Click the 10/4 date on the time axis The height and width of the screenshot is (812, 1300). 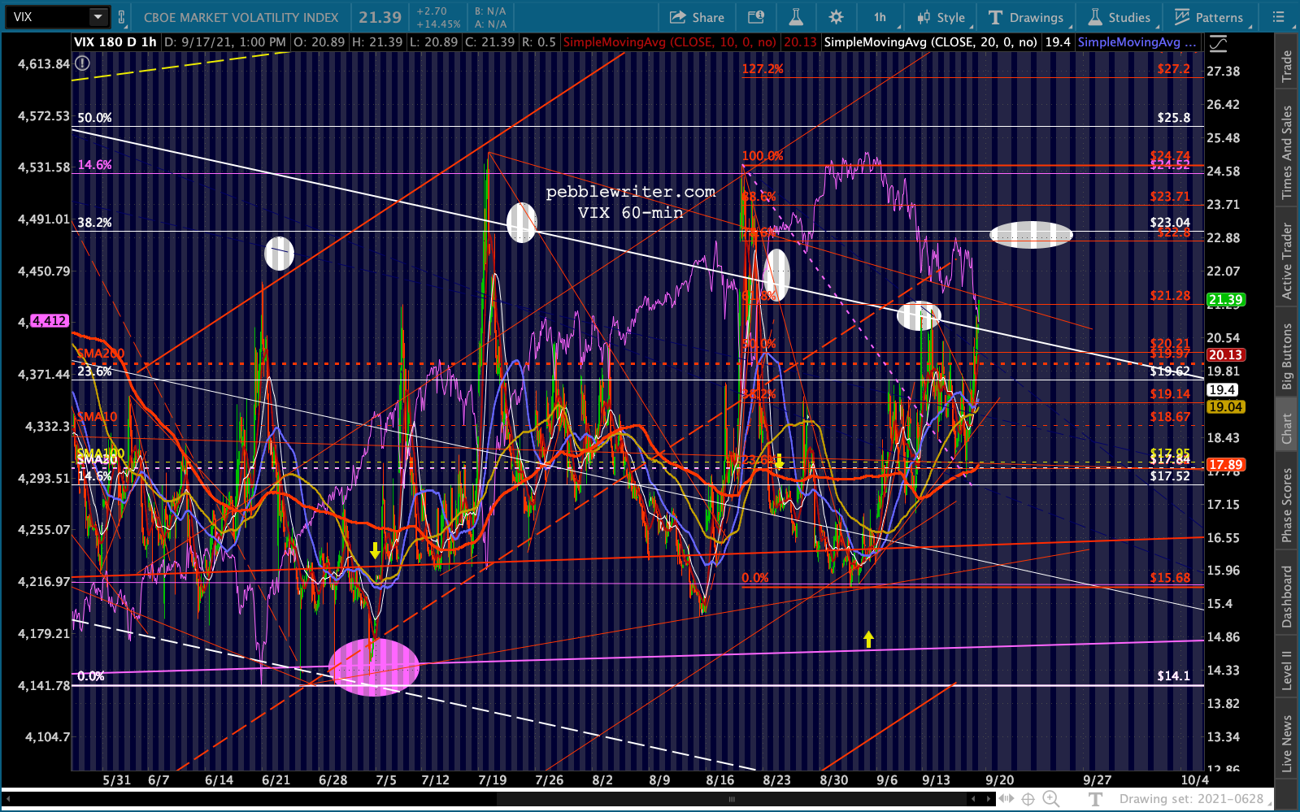(1194, 780)
